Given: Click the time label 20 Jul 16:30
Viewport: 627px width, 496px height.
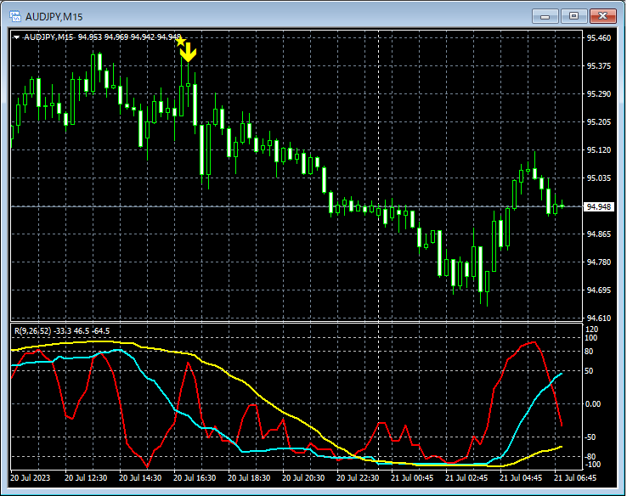Looking at the screenshot, I should [x=195, y=478].
